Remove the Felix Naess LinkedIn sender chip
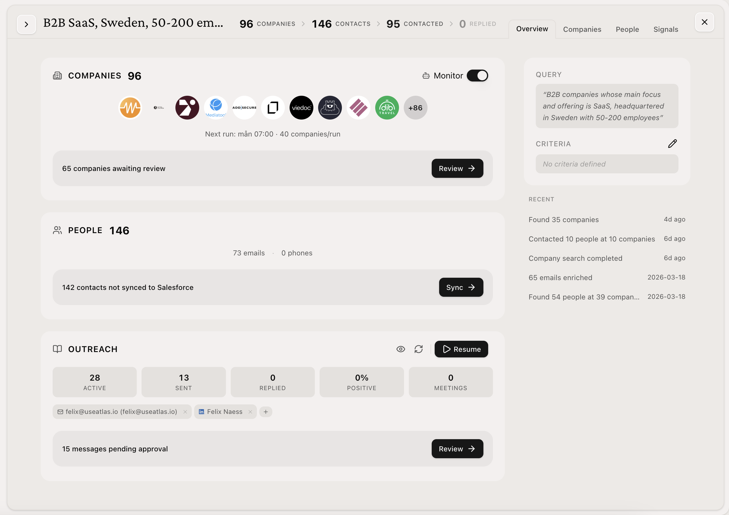Image resolution: width=729 pixels, height=515 pixels. coord(250,412)
